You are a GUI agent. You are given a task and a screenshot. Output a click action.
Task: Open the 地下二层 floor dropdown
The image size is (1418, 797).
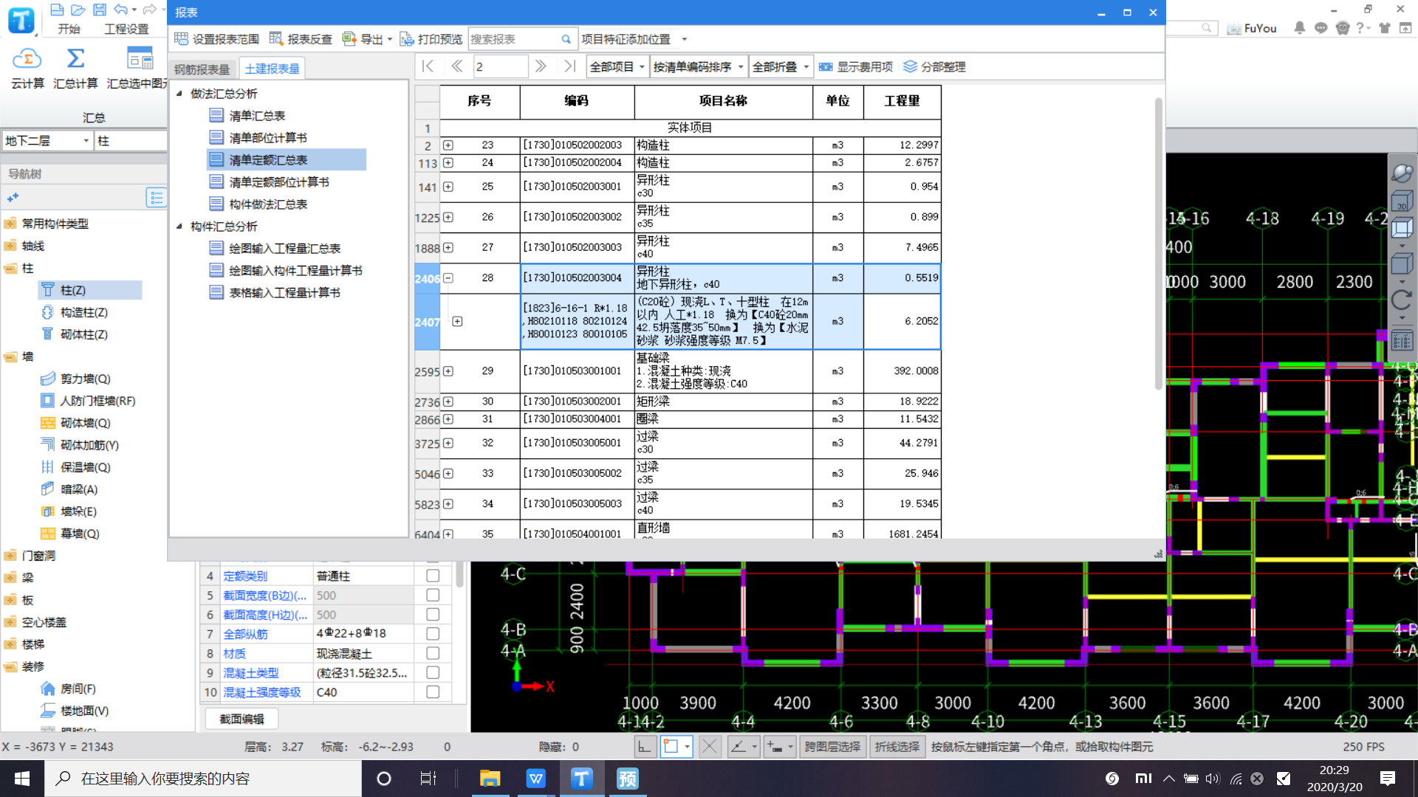click(x=47, y=141)
